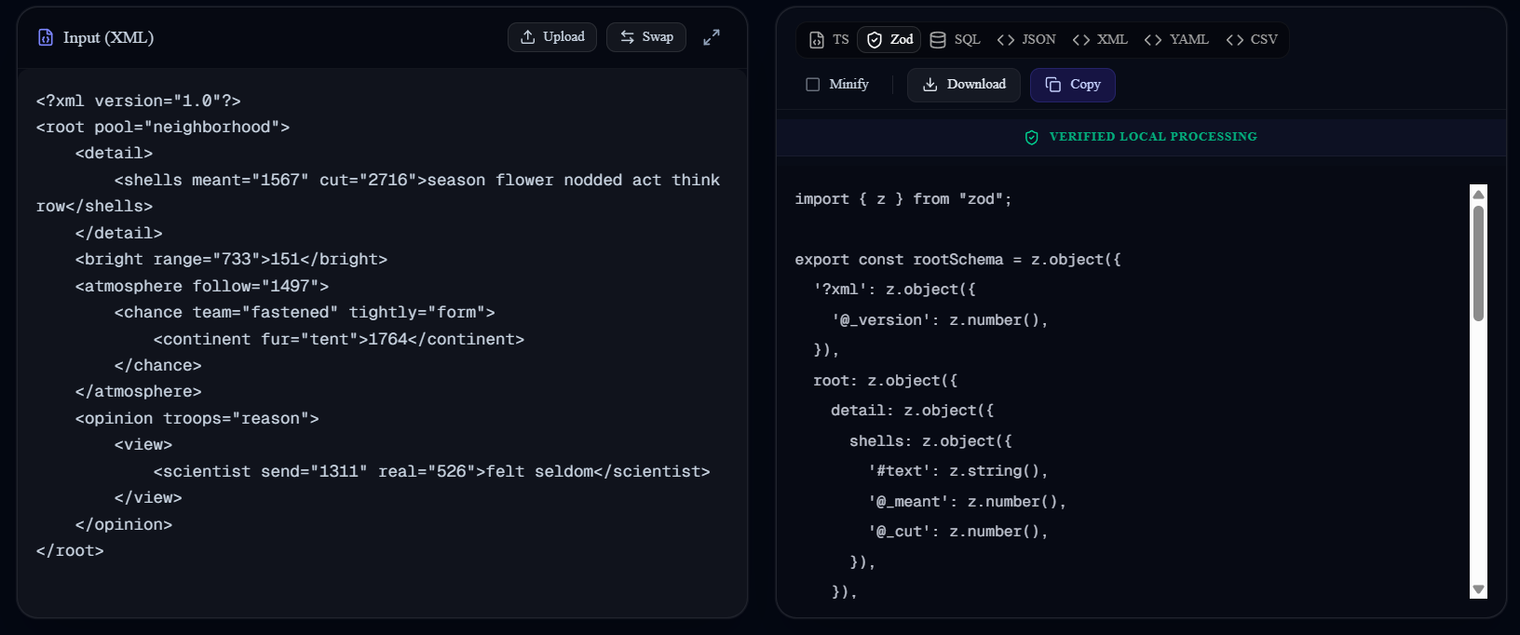1520x635 pixels.
Task: Click the <?xml version="1.0"?> declaration line
Action: (x=139, y=101)
